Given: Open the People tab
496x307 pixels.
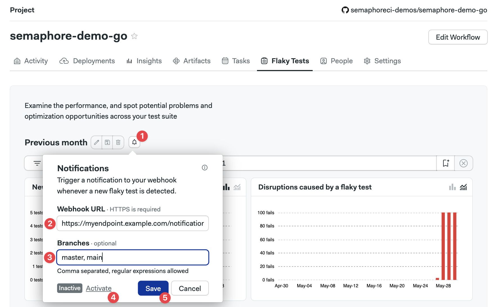Looking at the screenshot, I should tap(337, 61).
